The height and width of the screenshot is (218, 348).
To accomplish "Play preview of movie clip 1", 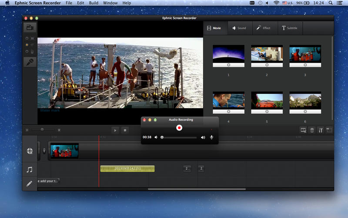I will click(228, 65).
